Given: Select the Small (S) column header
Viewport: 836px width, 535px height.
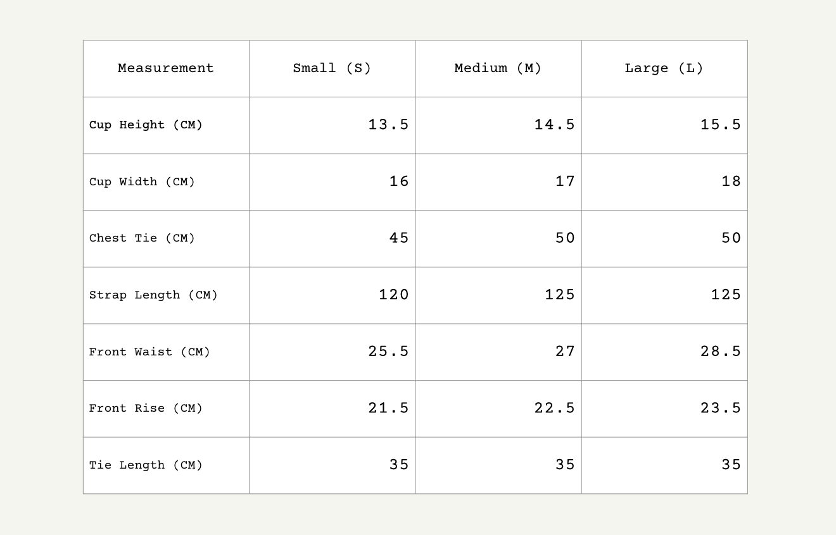Looking at the screenshot, I should [332, 68].
